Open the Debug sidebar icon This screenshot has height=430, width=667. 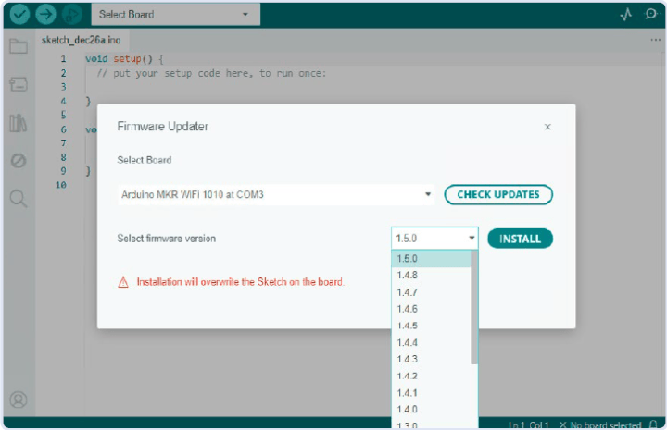tap(19, 160)
